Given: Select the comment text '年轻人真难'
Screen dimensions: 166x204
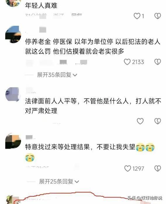Looking at the screenshot, I should (41, 6).
